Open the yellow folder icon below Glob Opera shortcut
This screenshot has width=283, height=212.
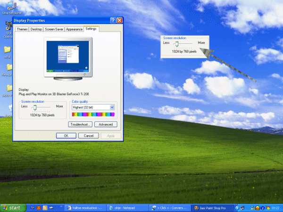8,49
